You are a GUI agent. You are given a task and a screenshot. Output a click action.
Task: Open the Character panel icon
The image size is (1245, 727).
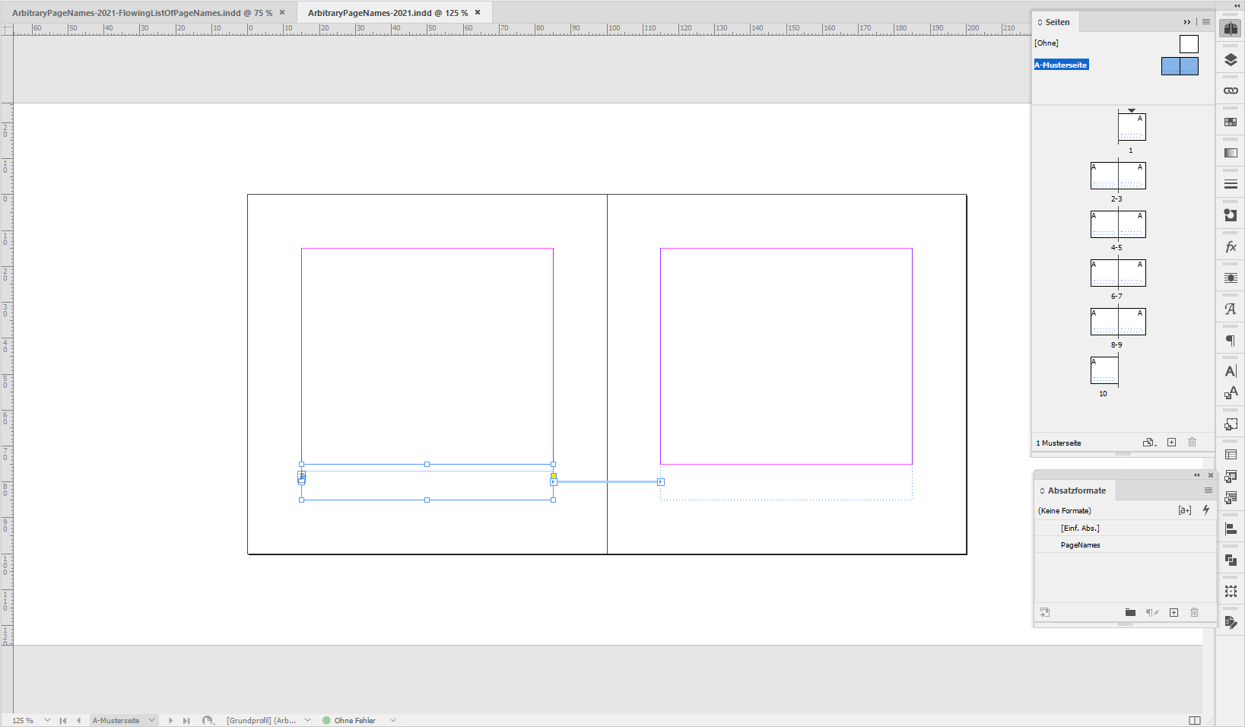pyautogui.click(x=1231, y=371)
